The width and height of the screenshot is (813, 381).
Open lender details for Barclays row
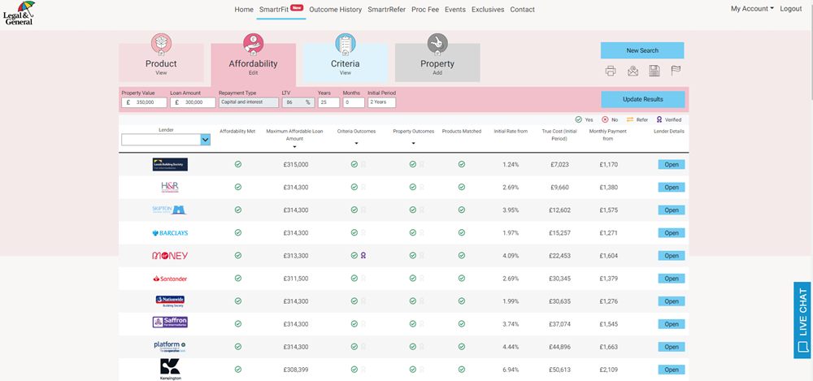click(672, 233)
